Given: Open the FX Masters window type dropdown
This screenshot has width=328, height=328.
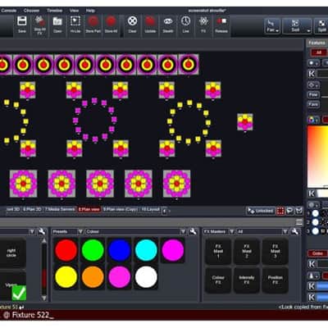Looking at the screenshot, I should point(232,232).
